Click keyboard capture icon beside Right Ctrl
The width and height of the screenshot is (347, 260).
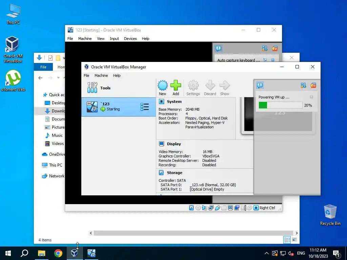256,208
